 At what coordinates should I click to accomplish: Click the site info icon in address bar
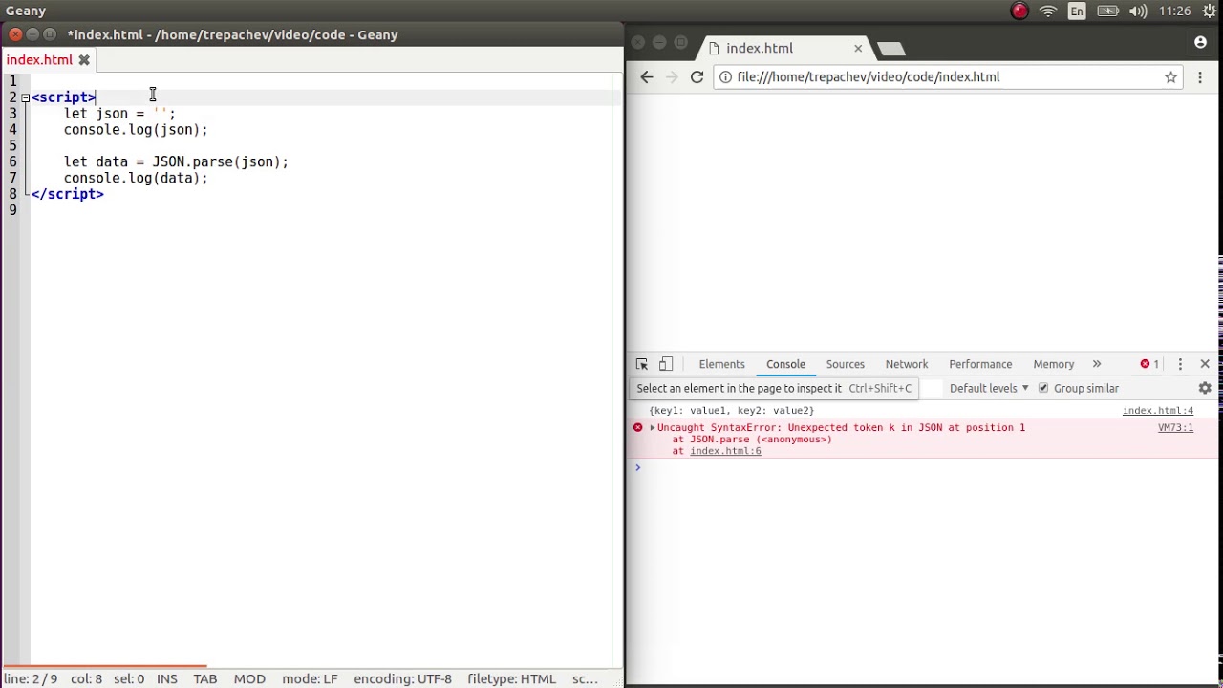click(725, 77)
